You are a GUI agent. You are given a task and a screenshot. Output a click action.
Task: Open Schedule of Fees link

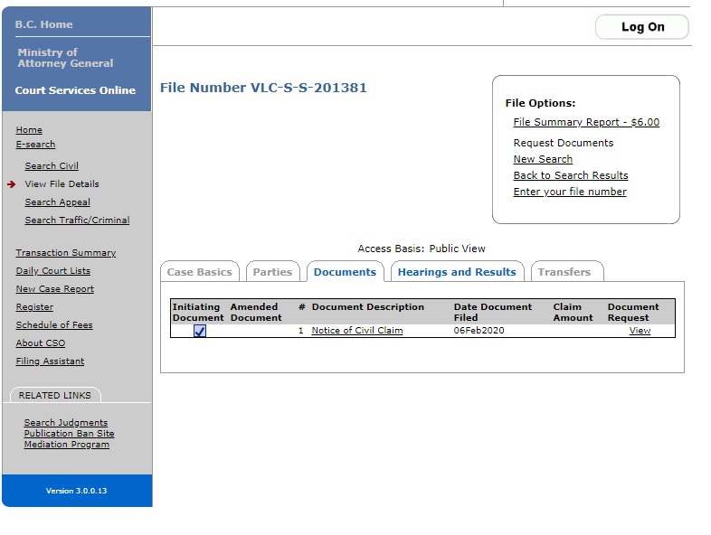point(54,325)
